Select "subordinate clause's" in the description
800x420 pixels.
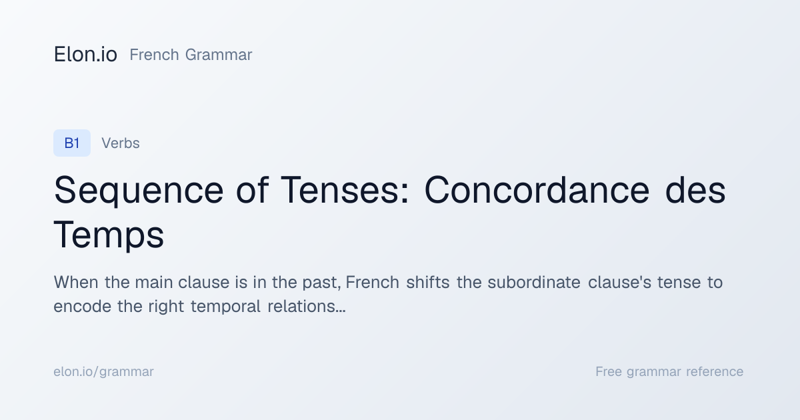[570, 282]
